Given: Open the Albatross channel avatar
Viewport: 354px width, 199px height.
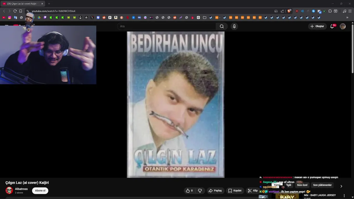Looking at the screenshot, I should (9, 190).
